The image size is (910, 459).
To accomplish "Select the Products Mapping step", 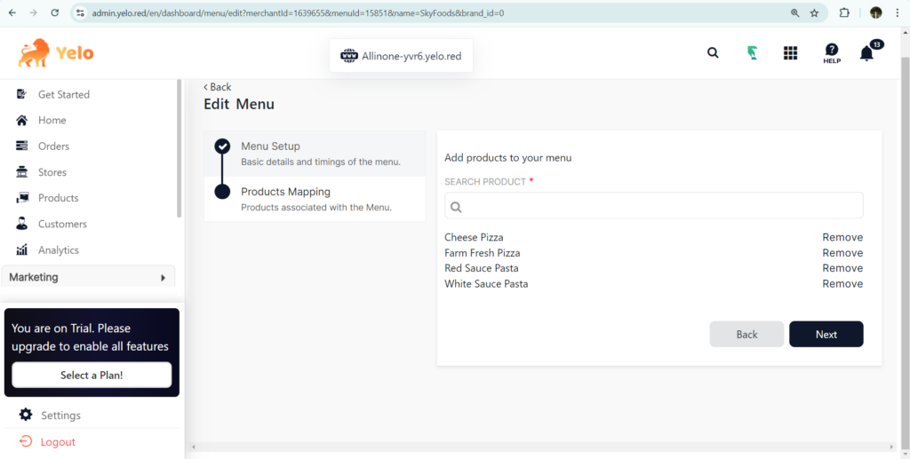I will point(315,199).
